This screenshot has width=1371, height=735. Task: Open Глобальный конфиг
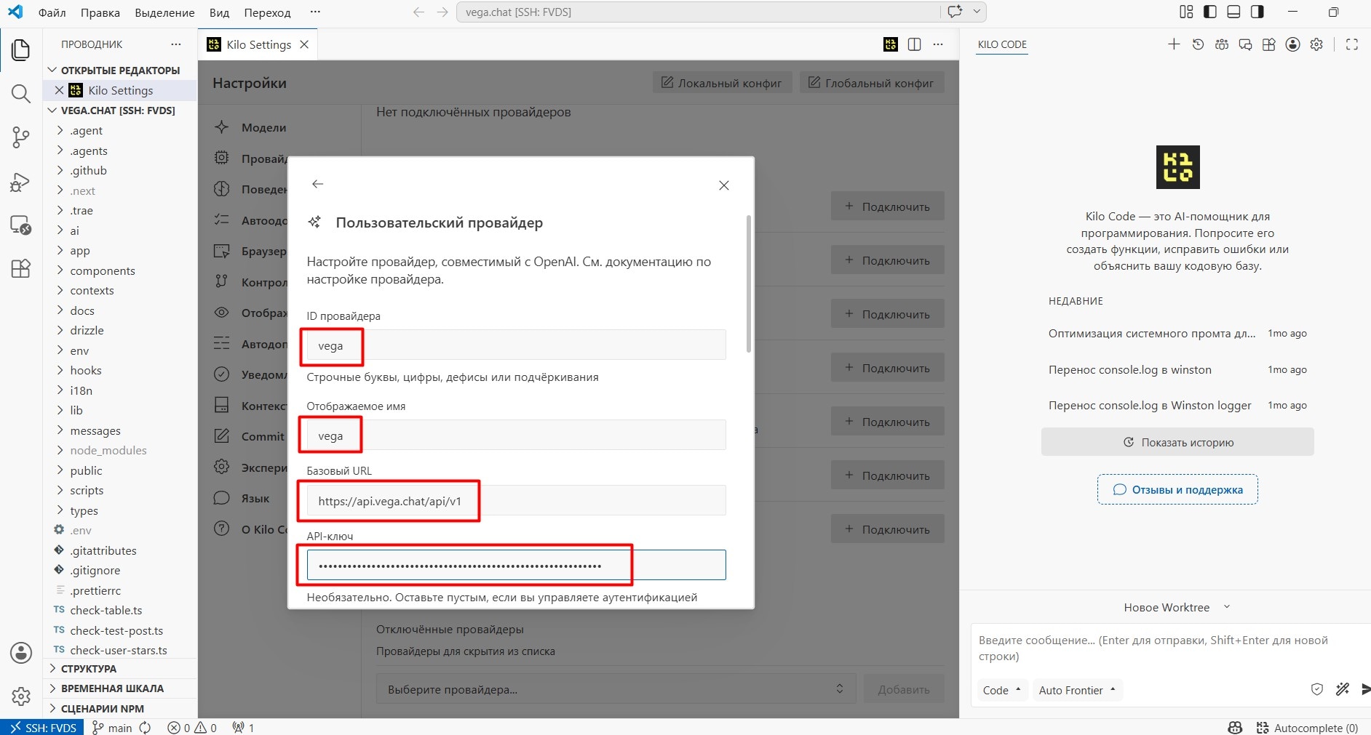[872, 83]
